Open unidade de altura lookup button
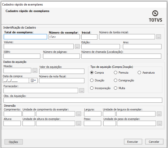Screen dimensions: 168x148 coord(79,123)
